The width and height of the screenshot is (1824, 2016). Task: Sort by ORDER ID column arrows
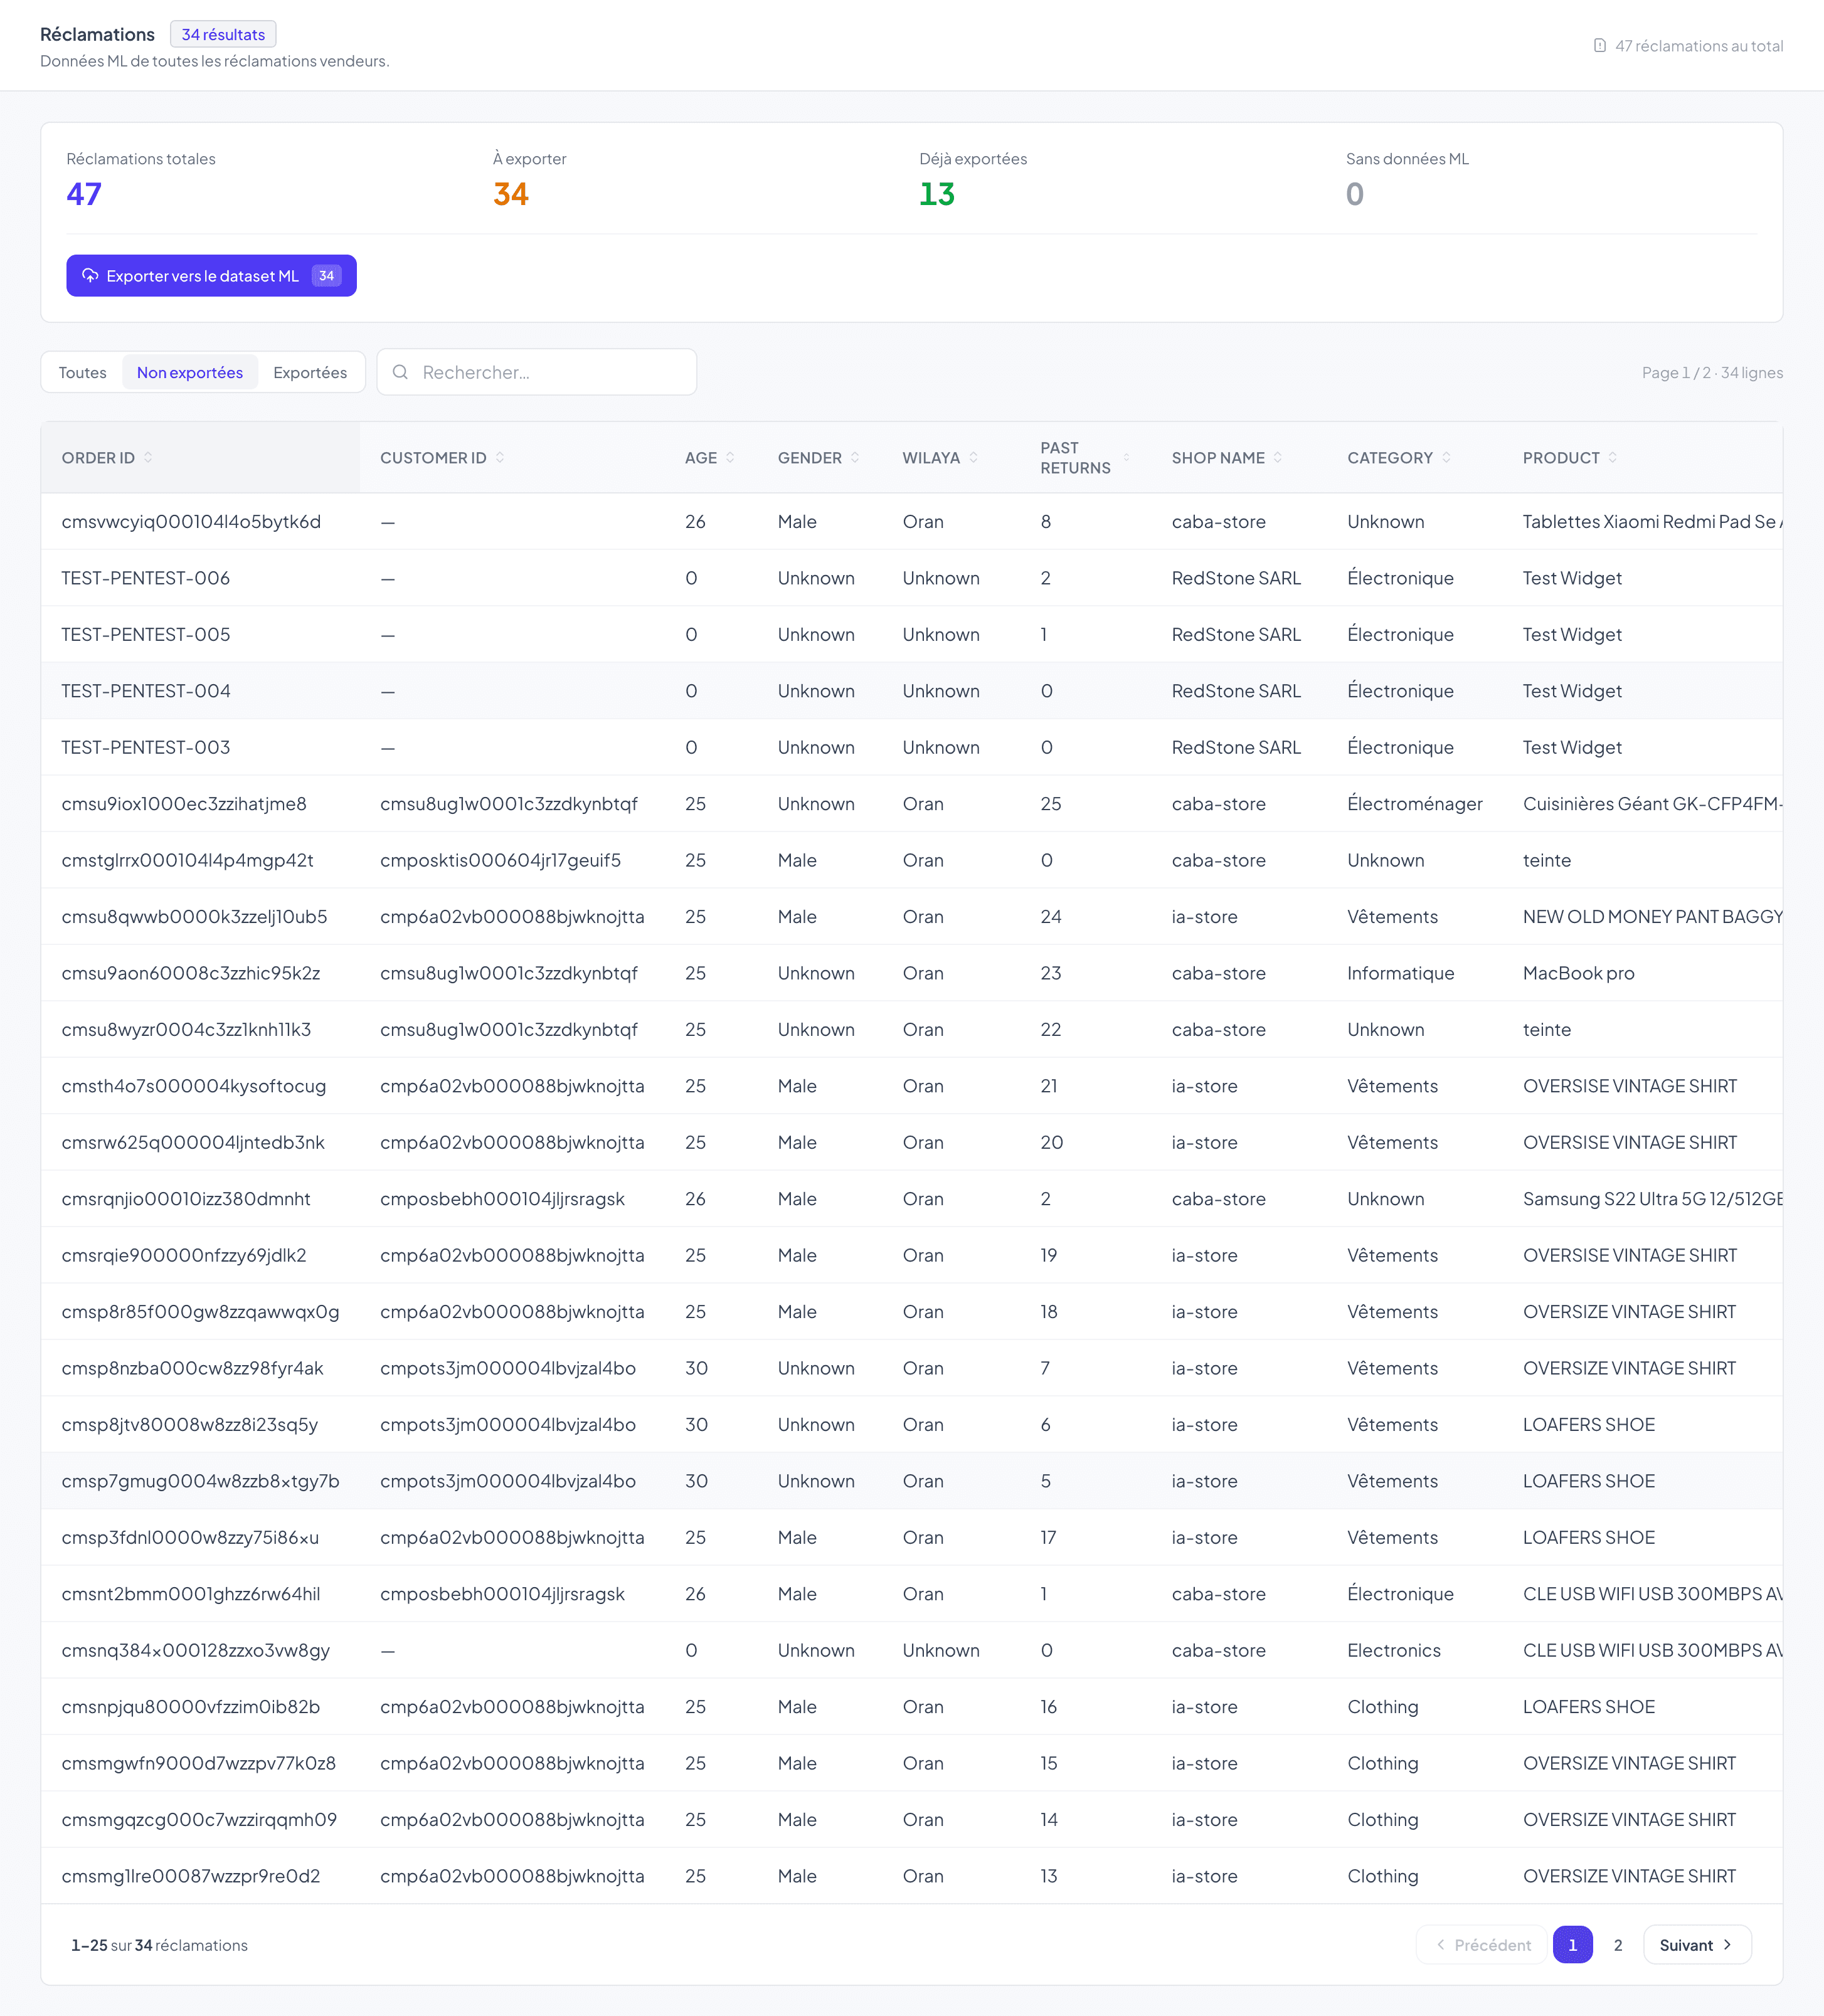(x=148, y=457)
